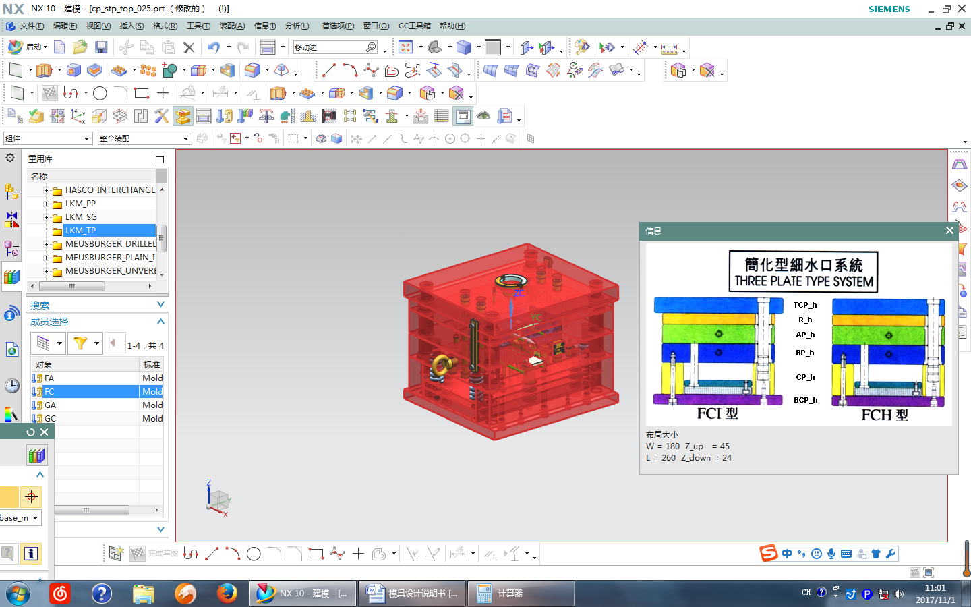This screenshot has height=607, width=971.
Task: Open the 组件 type filter dropdown
Action: [47, 138]
